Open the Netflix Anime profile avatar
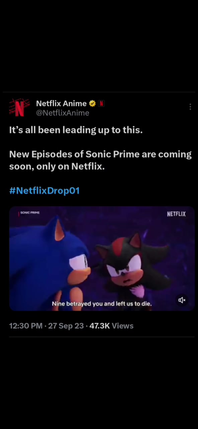Screen dimensions: 198x429 (19, 108)
